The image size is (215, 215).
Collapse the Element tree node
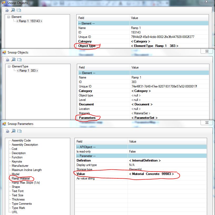(x=9, y=17)
